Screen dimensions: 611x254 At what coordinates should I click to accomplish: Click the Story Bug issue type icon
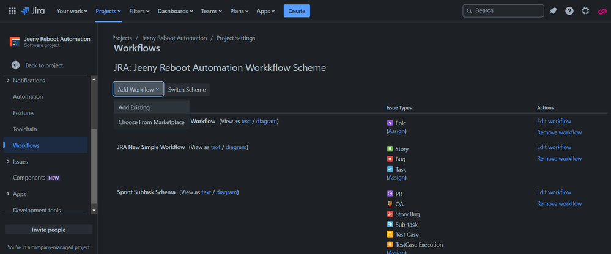click(390, 214)
